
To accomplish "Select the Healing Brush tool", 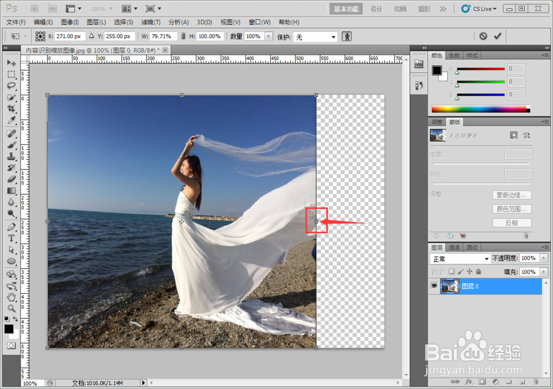I will point(11,133).
